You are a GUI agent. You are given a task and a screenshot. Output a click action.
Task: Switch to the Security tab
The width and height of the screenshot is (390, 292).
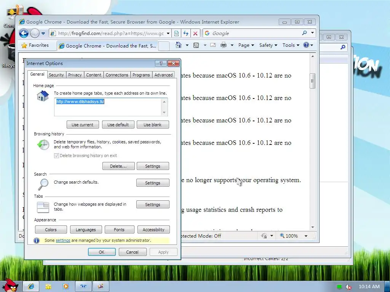coord(56,75)
